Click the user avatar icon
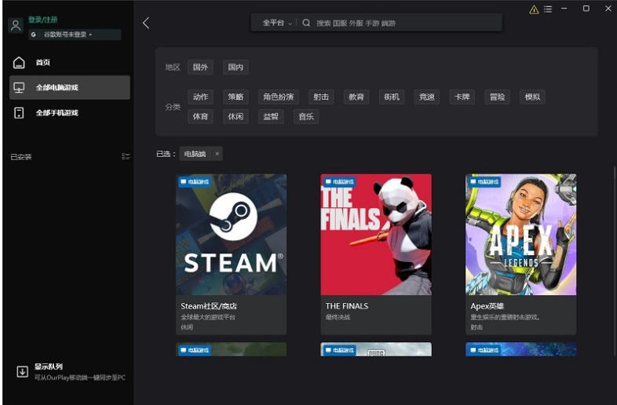 tap(16, 26)
